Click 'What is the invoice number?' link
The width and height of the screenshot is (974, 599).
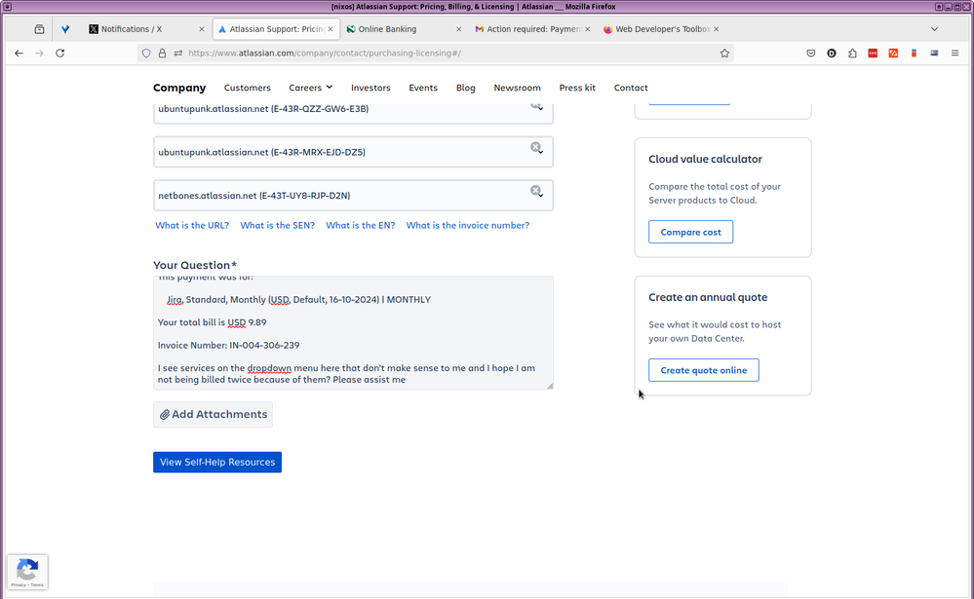468,225
